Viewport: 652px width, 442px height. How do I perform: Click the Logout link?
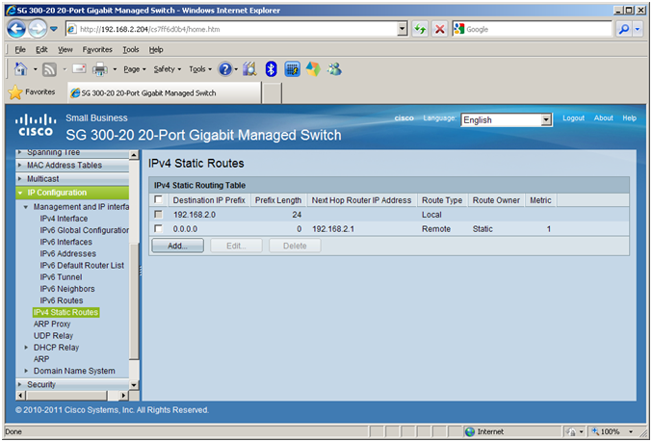tap(573, 118)
